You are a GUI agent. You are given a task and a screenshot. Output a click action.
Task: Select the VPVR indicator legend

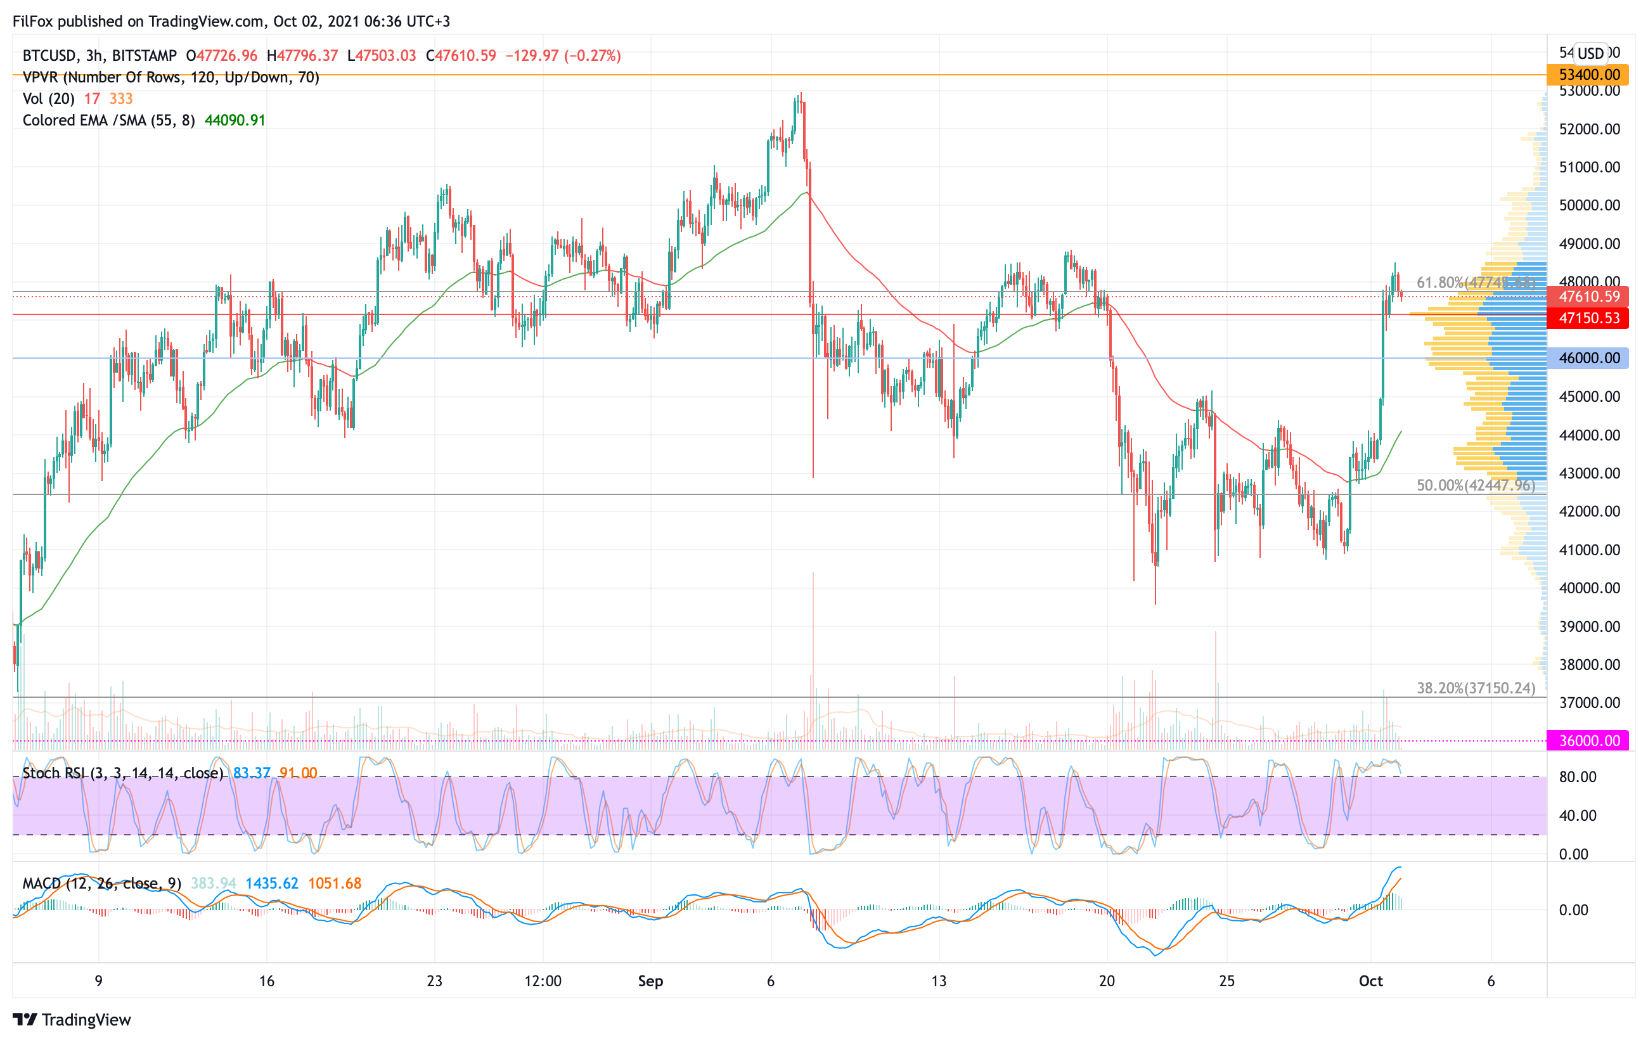pos(171,77)
